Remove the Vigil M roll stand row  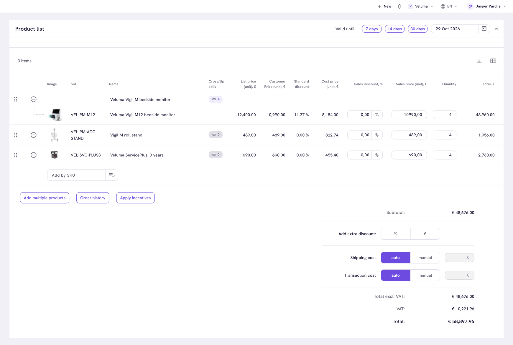34,135
